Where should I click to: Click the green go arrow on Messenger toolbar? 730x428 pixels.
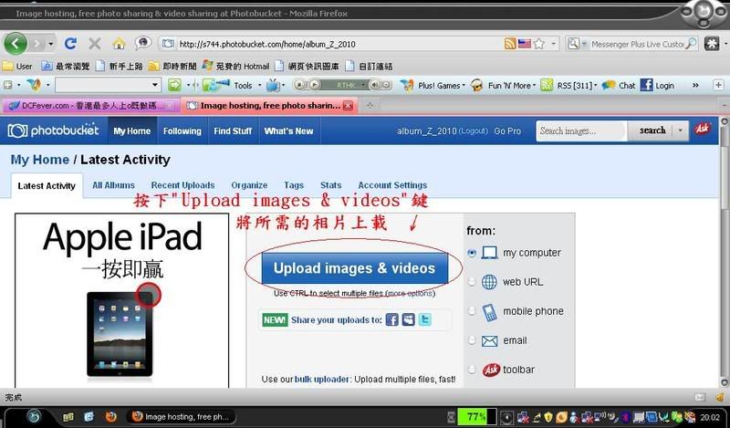pyautogui.click(x=174, y=85)
